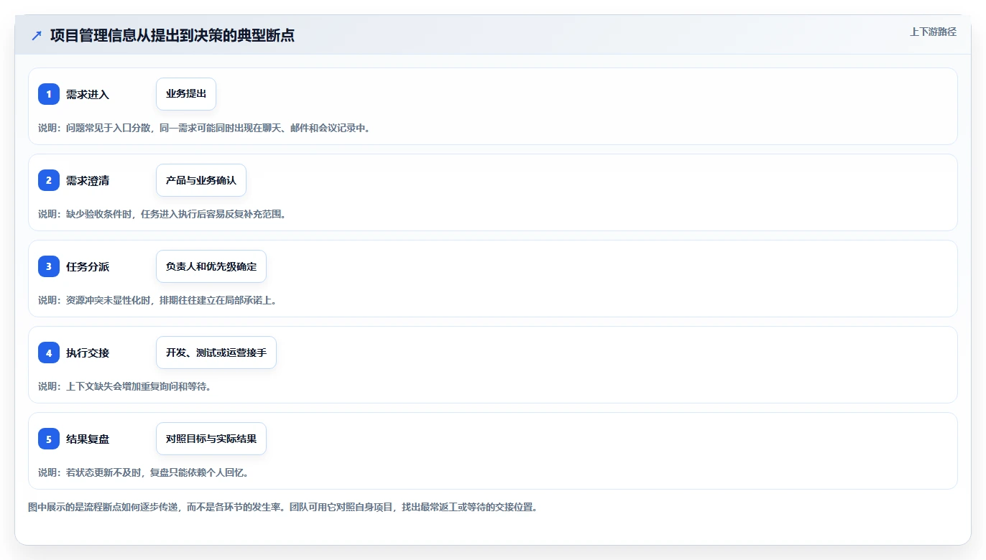
Task: Select the 产品与业务确认 chip
Action: (x=201, y=180)
